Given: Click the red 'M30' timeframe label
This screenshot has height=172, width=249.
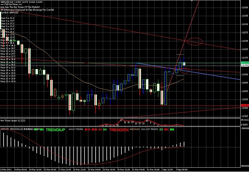Looking at the screenshot, I should coord(94,129).
